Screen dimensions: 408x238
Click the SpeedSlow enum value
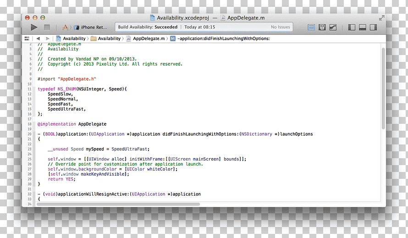[x=59, y=94]
